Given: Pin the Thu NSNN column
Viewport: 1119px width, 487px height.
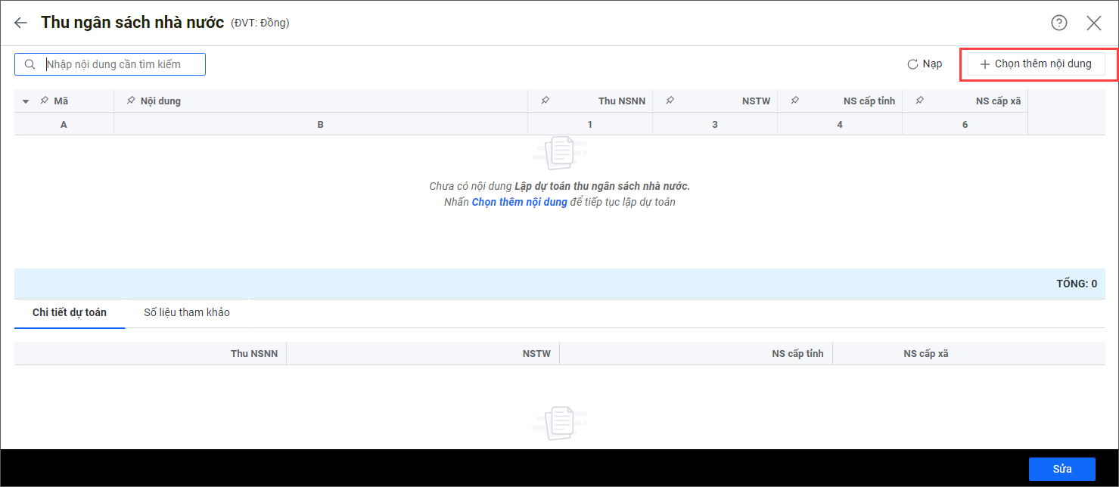Looking at the screenshot, I should [x=545, y=101].
